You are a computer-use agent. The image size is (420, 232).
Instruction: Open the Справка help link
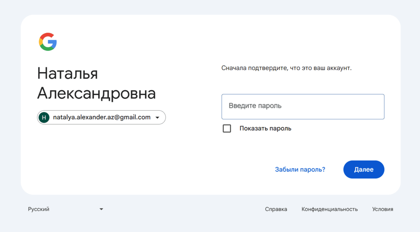276,209
